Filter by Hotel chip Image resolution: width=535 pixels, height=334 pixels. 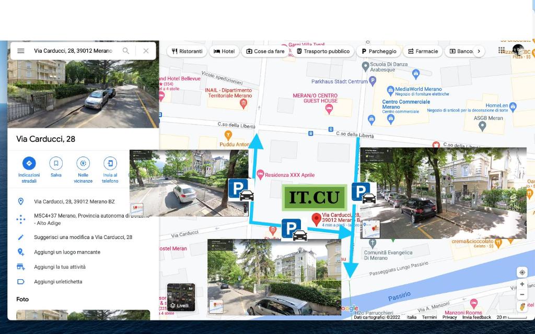[224, 51]
